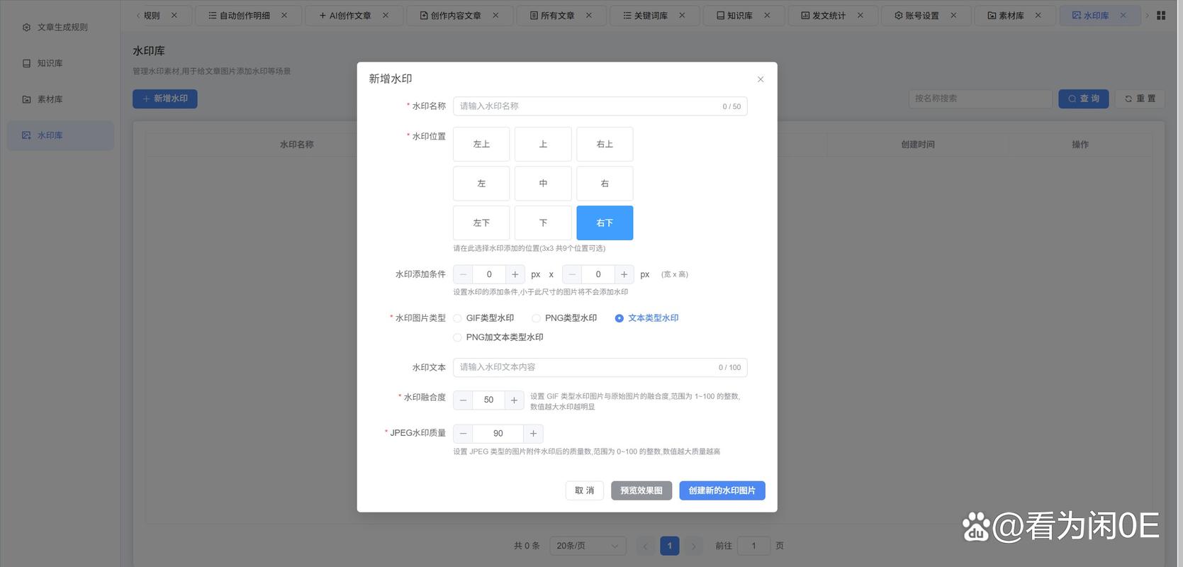Screen dimensions: 1183x567
Task: Choose 左下 watermark position
Action: [481, 223]
